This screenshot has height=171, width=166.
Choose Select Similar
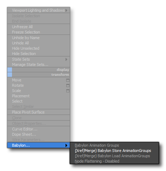[x=38, y=106]
